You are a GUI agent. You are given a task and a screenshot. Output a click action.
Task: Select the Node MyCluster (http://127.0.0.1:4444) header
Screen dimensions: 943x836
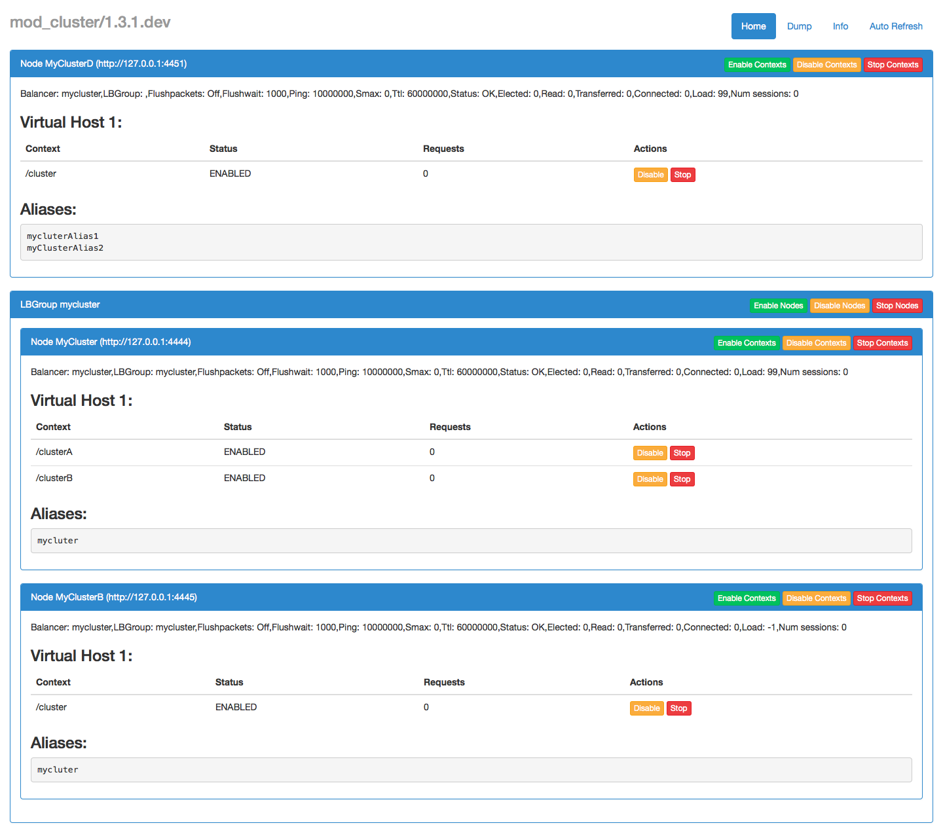pyautogui.click(x=111, y=342)
